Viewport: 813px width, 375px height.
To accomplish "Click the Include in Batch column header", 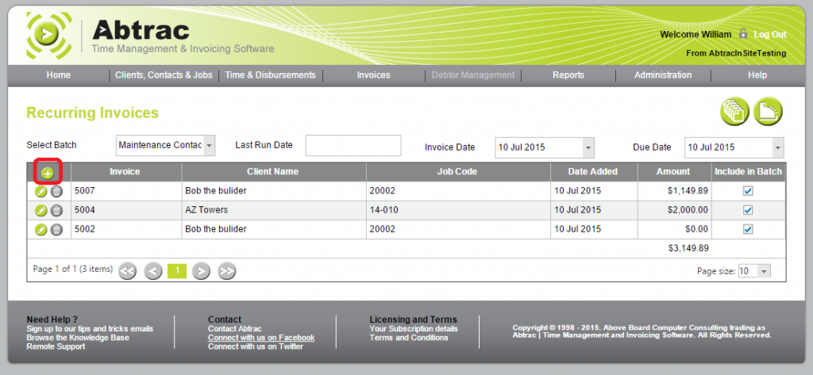I will (748, 171).
